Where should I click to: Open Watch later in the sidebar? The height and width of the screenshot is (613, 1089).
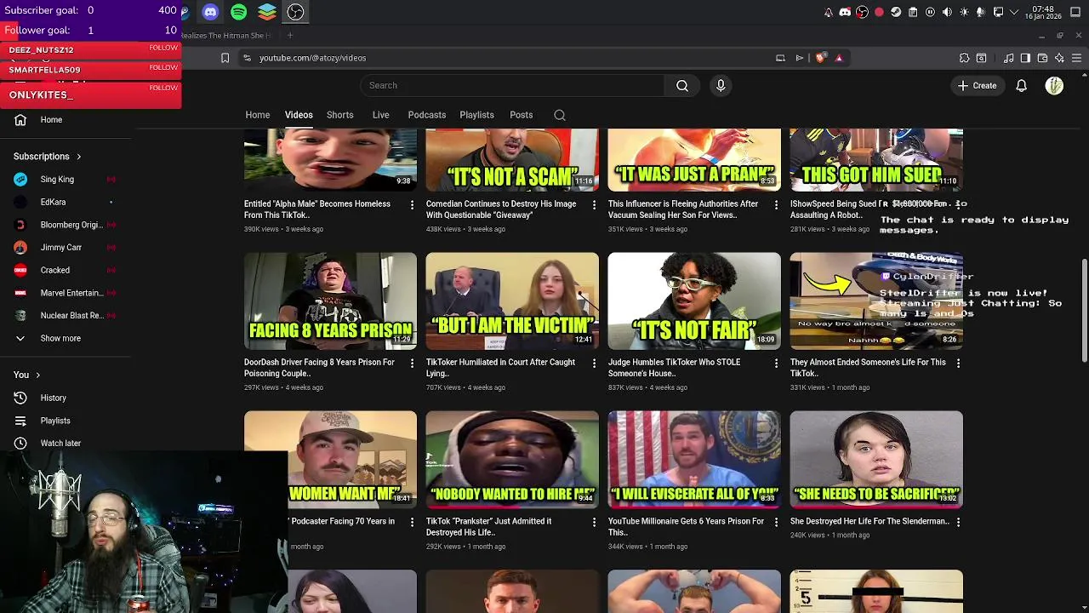pos(60,444)
